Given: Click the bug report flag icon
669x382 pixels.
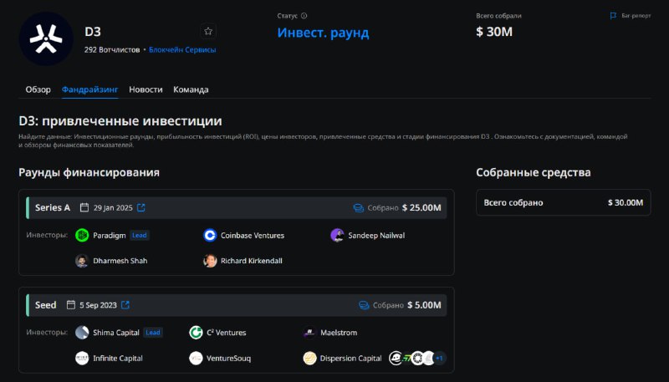Looking at the screenshot, I should (613, 16).
